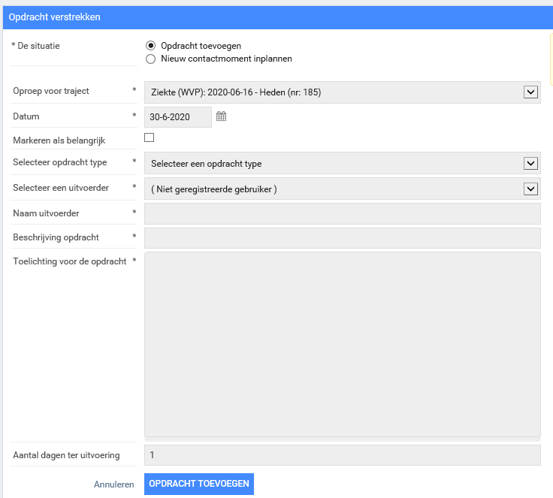Click the 'Selecteer opdracht type' field label
Viewport: 553px width, 498px height.
point(60,162)
